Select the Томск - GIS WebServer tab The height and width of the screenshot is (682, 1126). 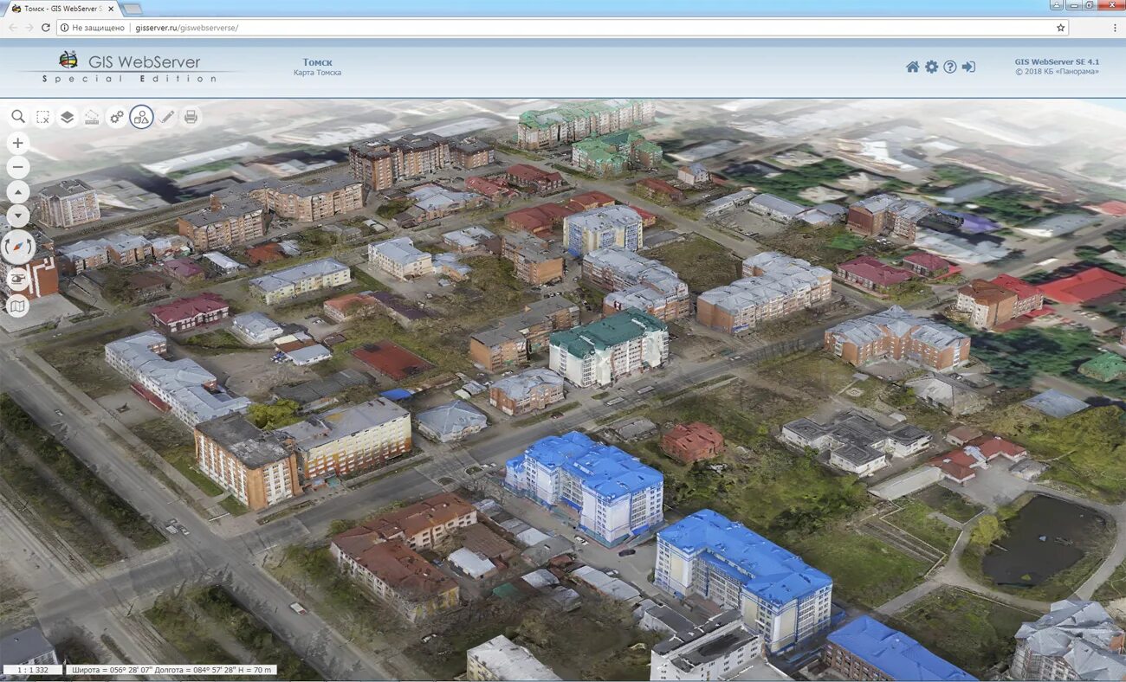pyautogui.click(x=61, y=8)
